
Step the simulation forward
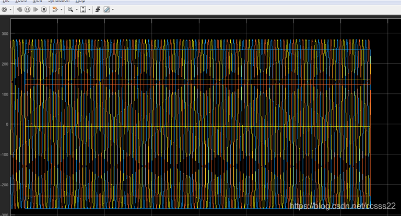click(x=36, y=10)
